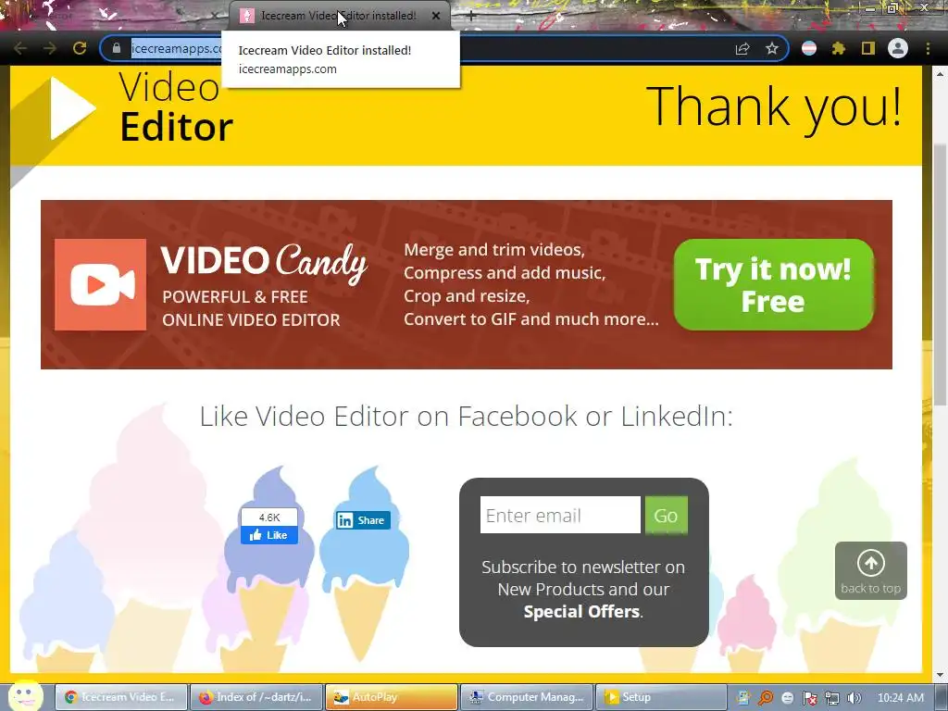Click the back to top arrow button

870,570
